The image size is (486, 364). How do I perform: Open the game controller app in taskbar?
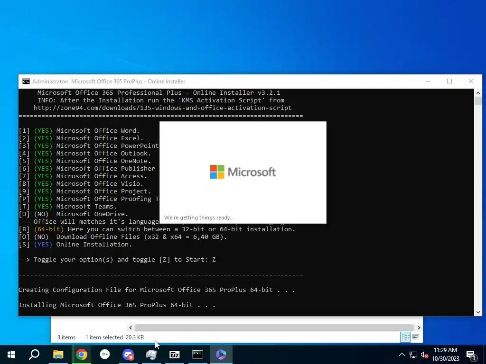pyautogui.click(x=128, y=355)
